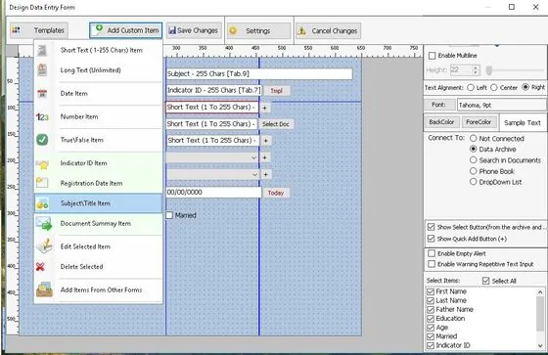
Task: Click the Date Item calendar icon
Action: (42, 93)
